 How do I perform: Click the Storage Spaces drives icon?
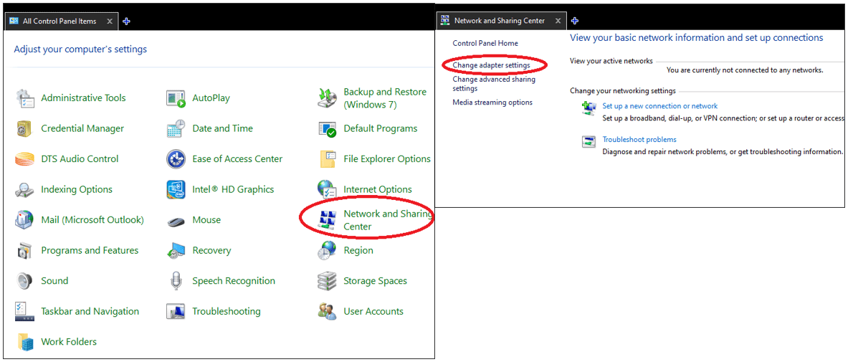328,281
